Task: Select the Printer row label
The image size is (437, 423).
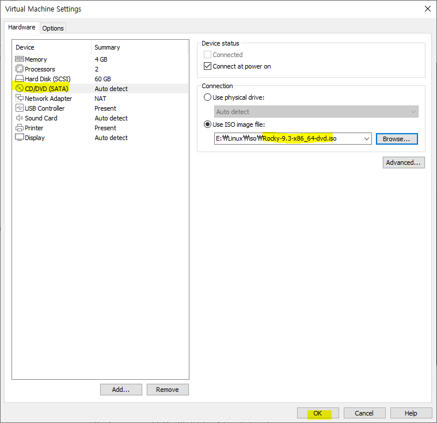Action: click(34, 128)
